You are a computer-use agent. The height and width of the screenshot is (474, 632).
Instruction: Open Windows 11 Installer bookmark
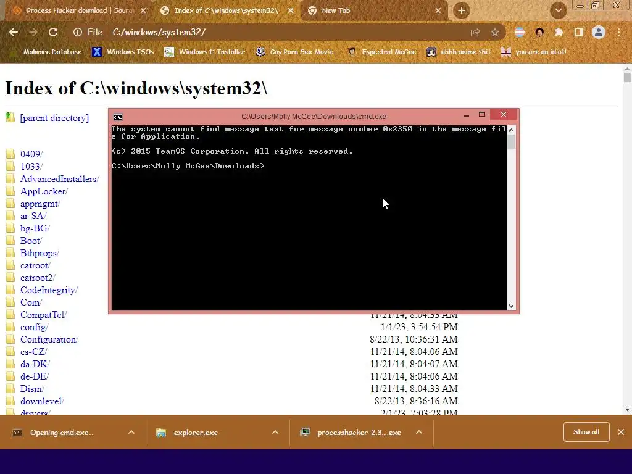point(205,52)
